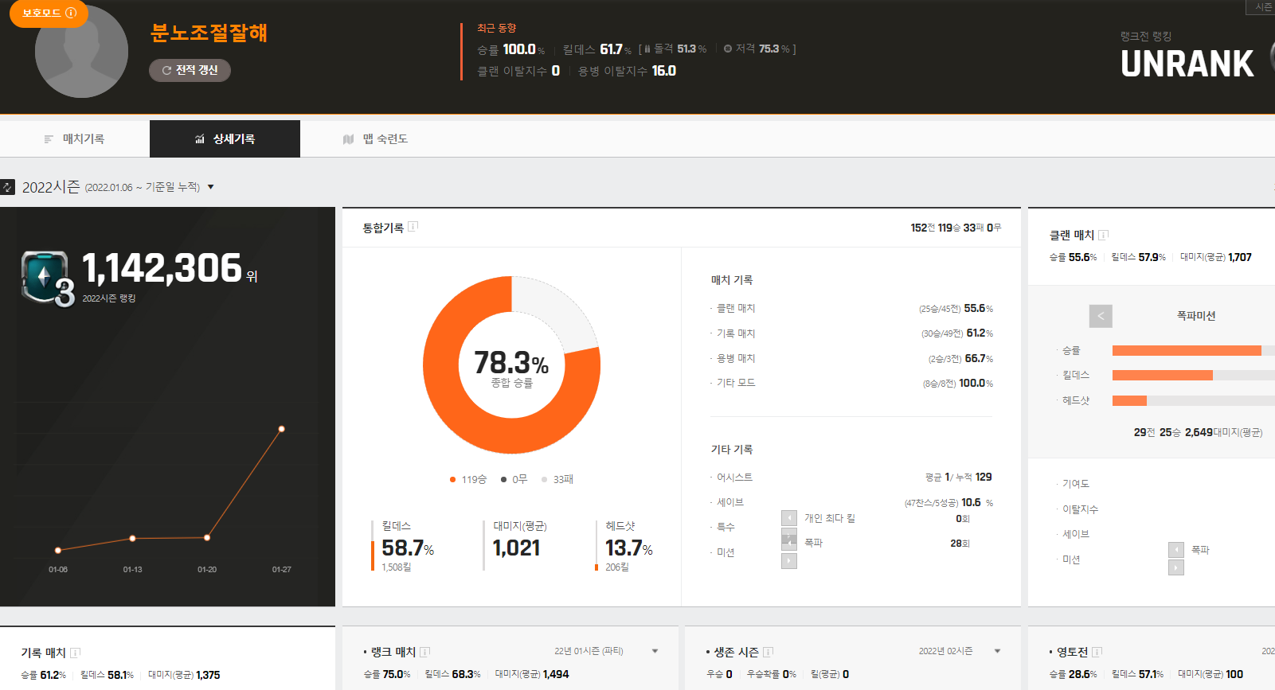1275x690 pixels.
Task: Expand the 2022시즌 season dropdown
Action: pos(211,187)
